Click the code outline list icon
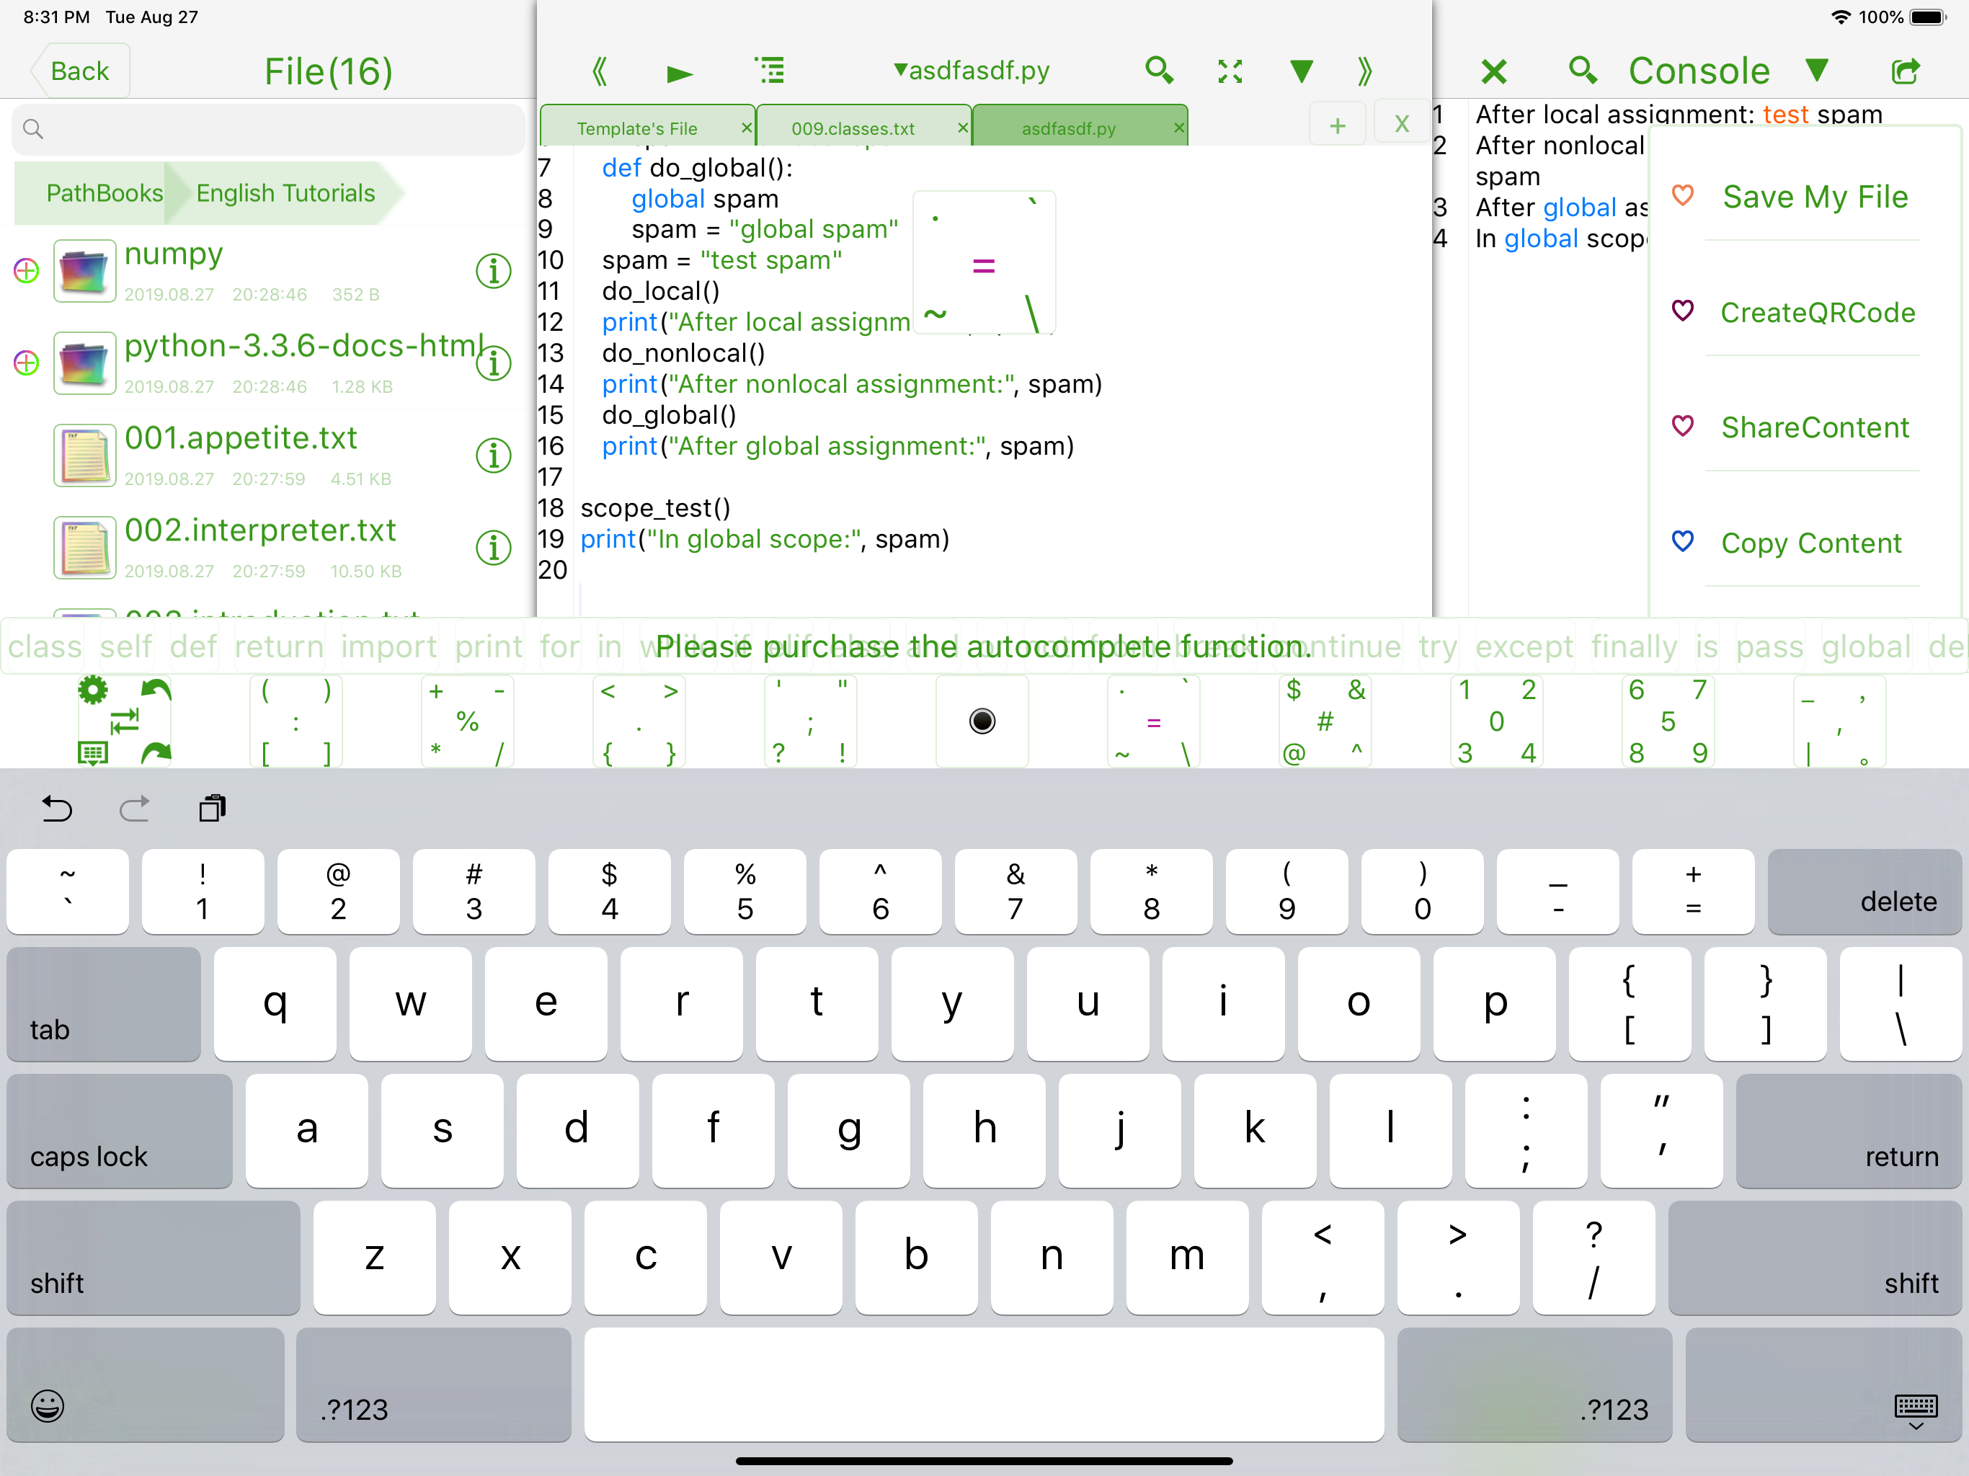Screen dimensions: 1969x1476 769,71
